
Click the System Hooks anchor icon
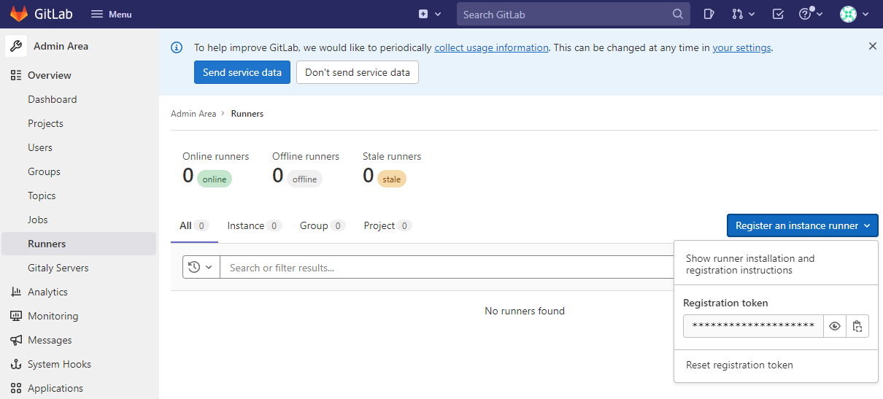point(16,364)
